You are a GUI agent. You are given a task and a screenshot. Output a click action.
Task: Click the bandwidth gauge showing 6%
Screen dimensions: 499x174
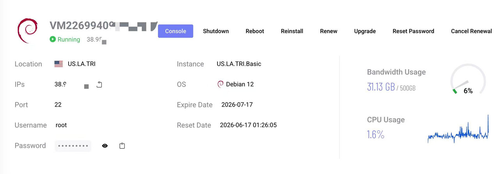coord(468,80)
